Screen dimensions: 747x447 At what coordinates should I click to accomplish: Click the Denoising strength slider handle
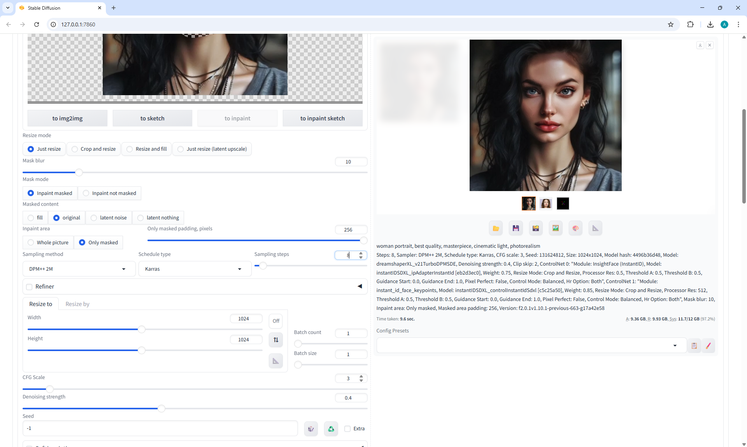click(x=161, y=409)
